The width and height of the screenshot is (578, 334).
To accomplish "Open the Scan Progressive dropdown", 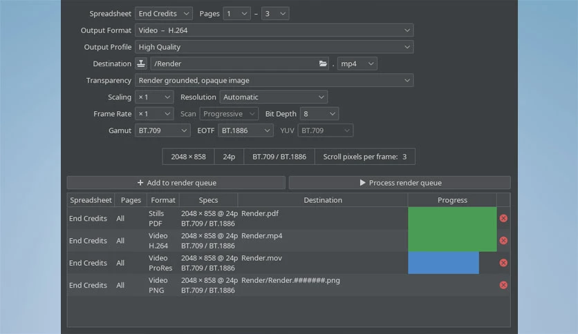I will point(229,114).
